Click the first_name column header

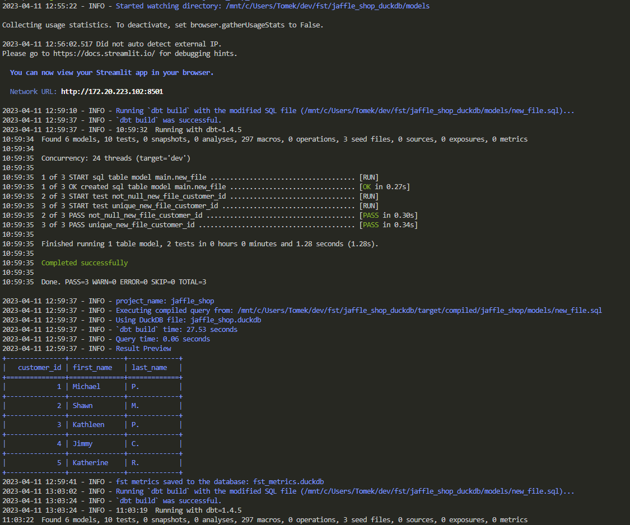[x=92, y=368]
